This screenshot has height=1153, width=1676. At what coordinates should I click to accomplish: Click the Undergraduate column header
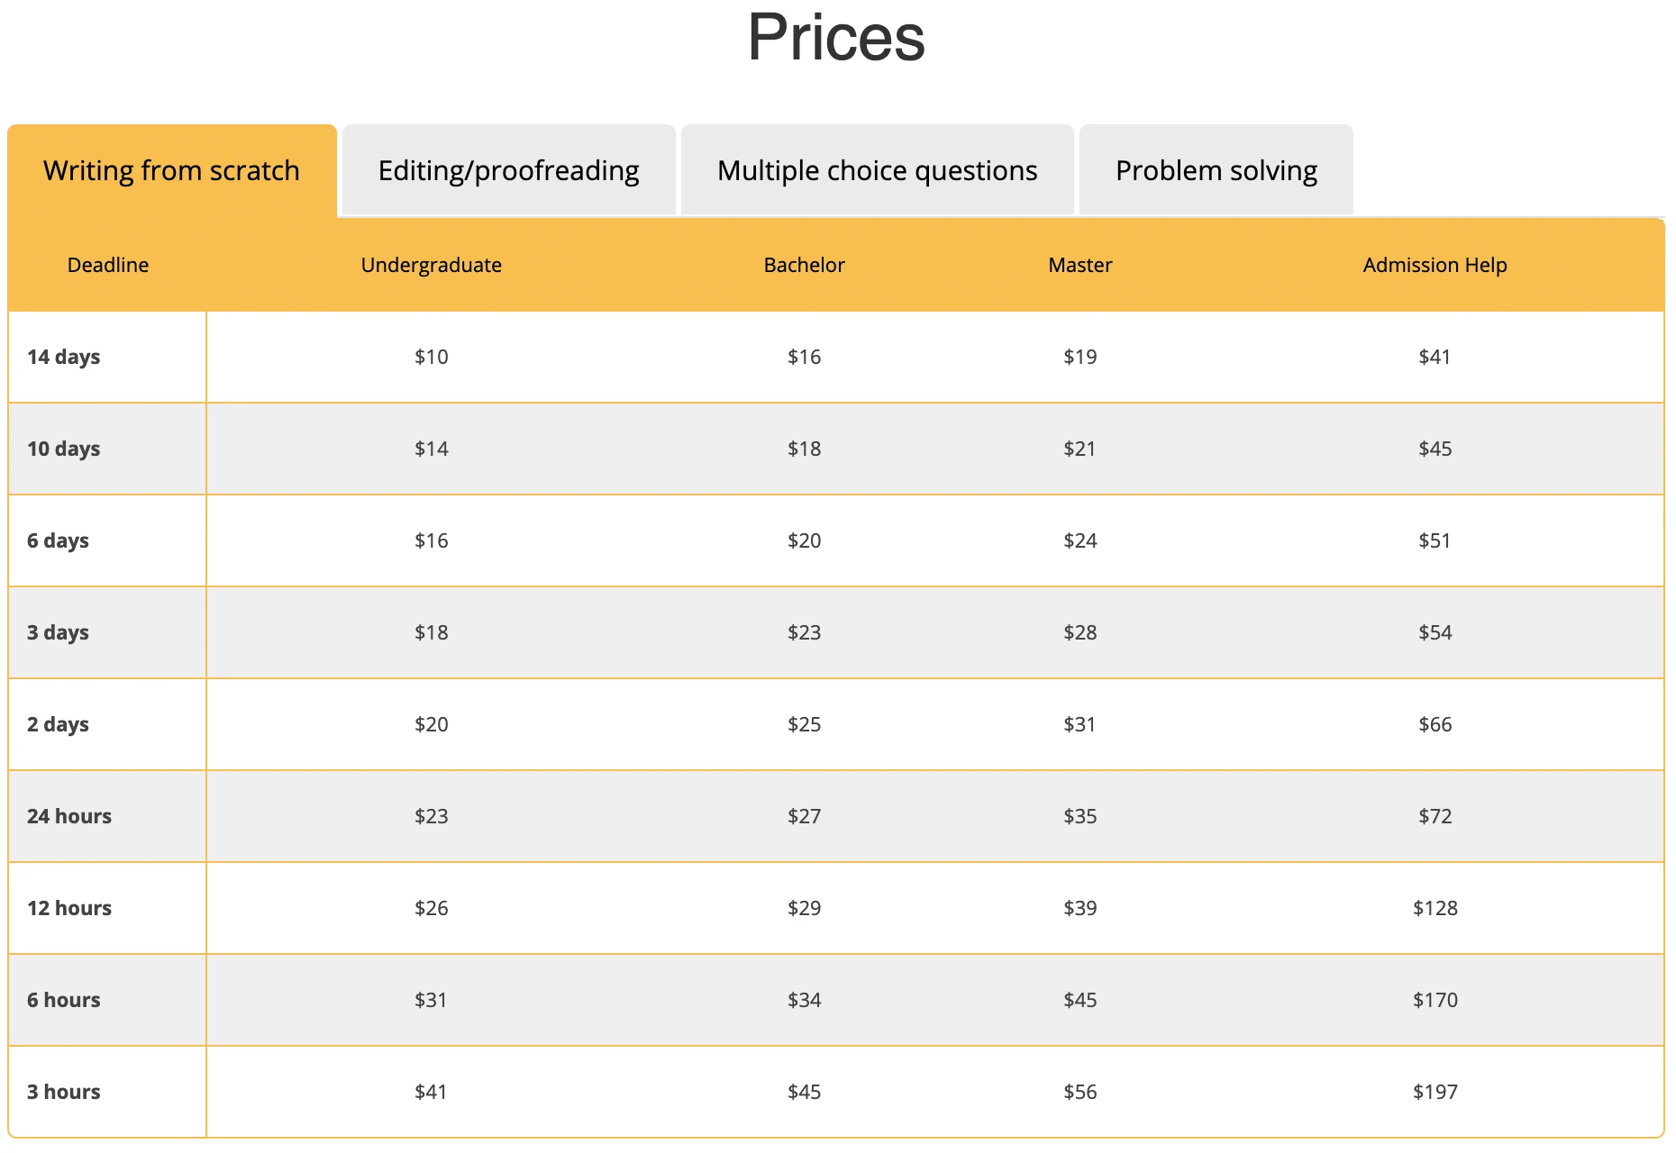tap(431, 265)
